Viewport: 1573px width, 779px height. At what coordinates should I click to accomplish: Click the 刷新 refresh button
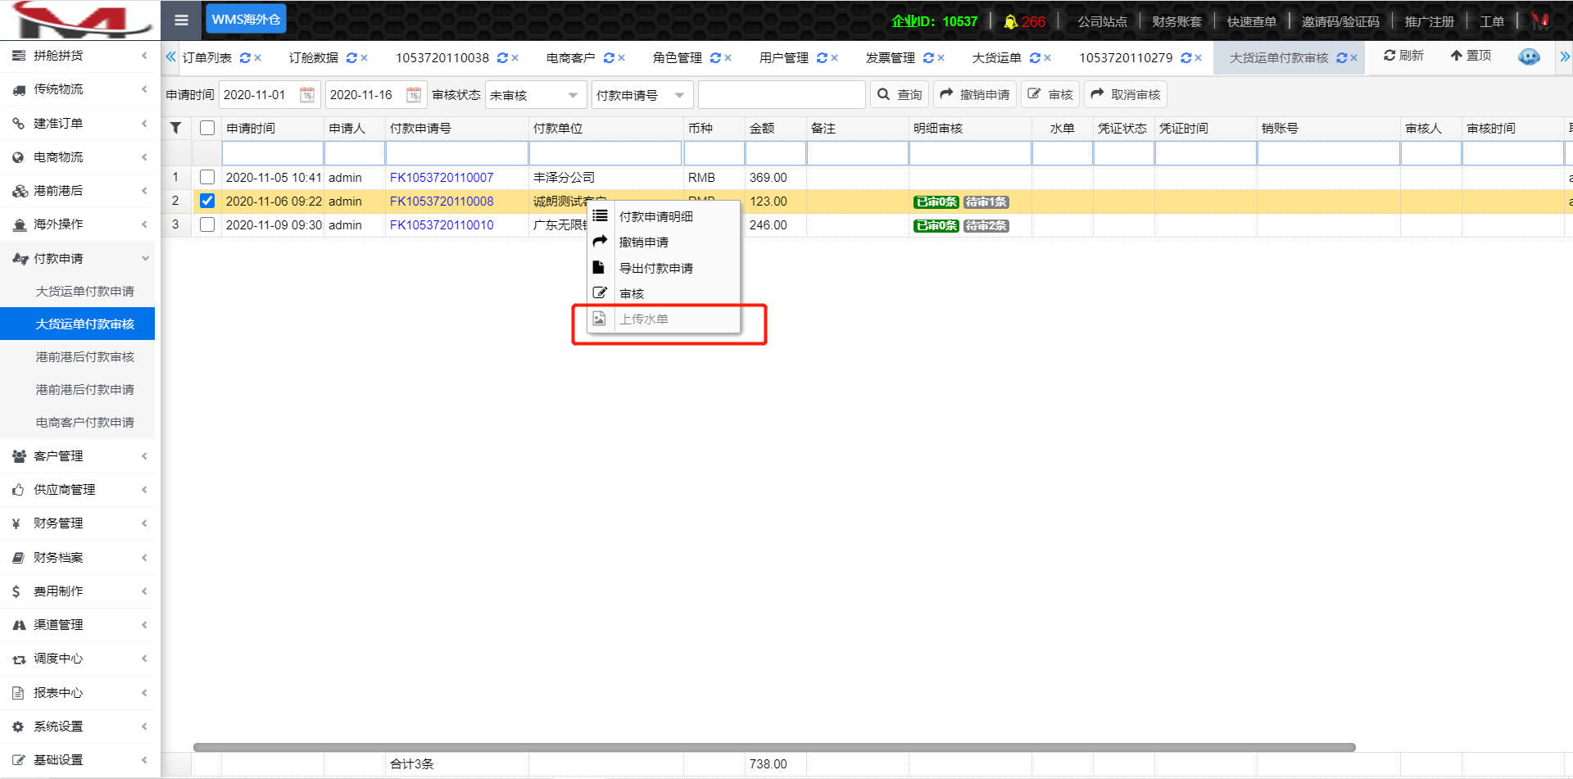pos(1404,56)
